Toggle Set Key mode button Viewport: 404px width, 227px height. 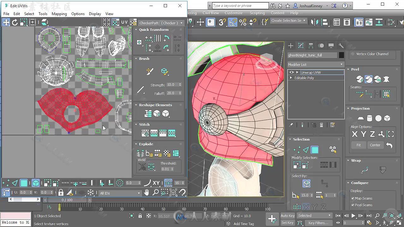[288, 223]
